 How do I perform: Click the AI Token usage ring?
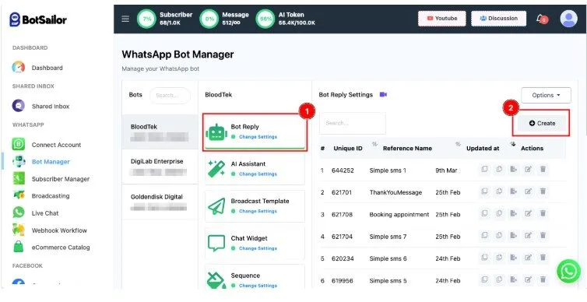[265, 19]
